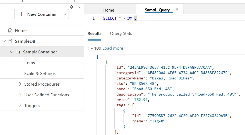Image resolution: width=245 pixels, height=135 pixels.
Task: Collapse the SampleContainer node
Action: tap(12, 52)
